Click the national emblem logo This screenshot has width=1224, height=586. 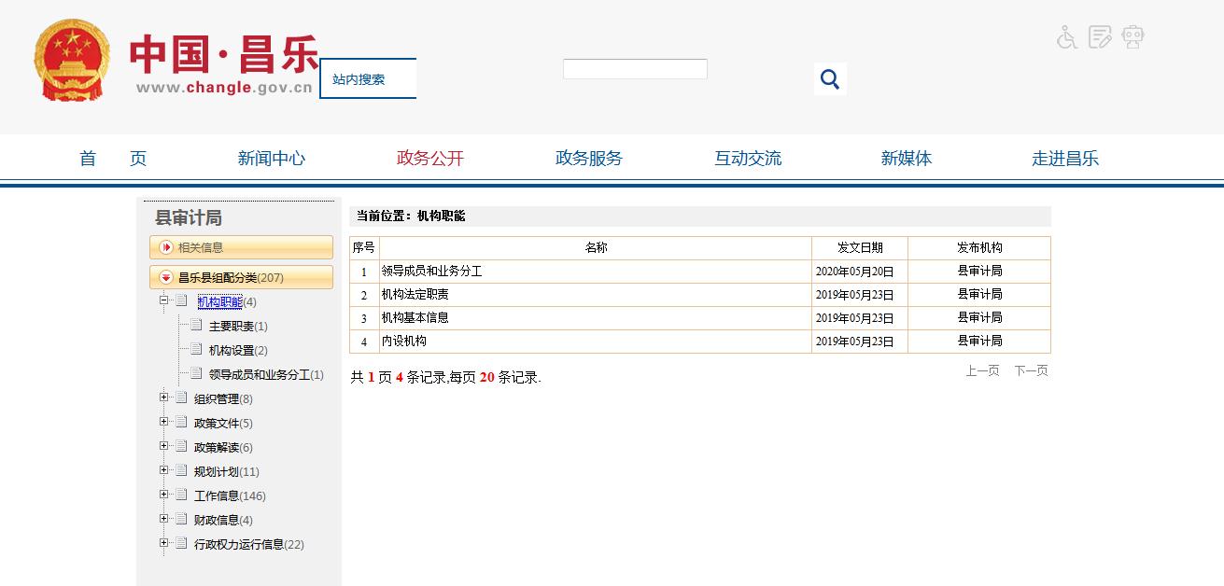[x=72, y=61]
